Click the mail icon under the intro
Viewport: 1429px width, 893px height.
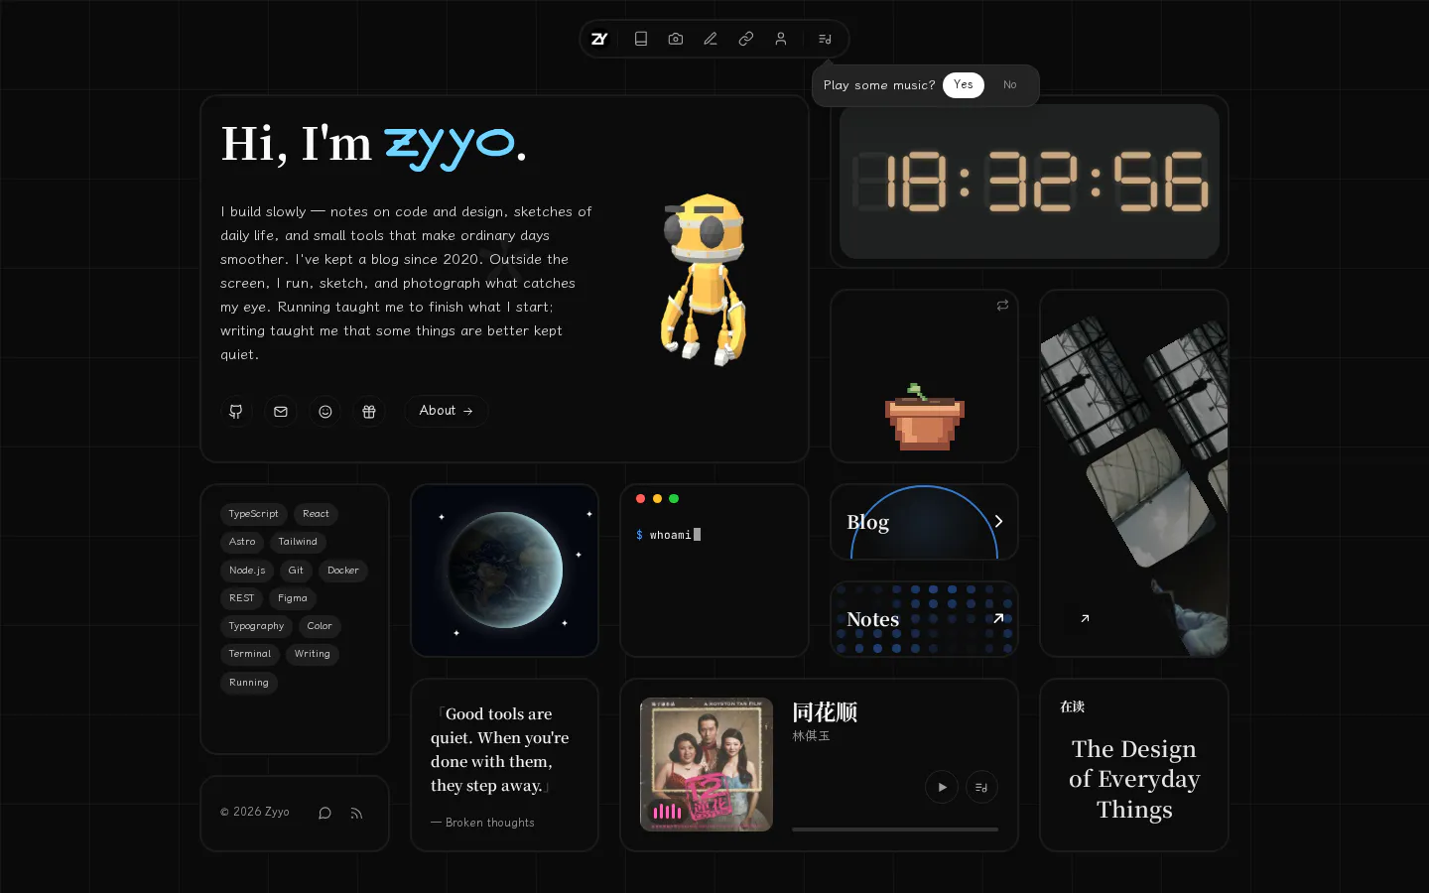click(x=281, y=411)
